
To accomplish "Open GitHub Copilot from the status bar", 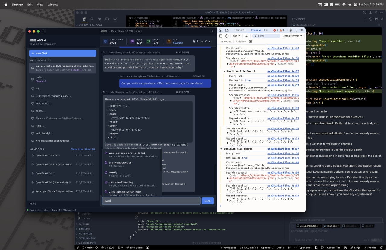I will [x=346, y=248].
